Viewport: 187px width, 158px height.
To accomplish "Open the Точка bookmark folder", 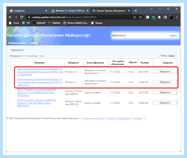I will click(14, 23).
